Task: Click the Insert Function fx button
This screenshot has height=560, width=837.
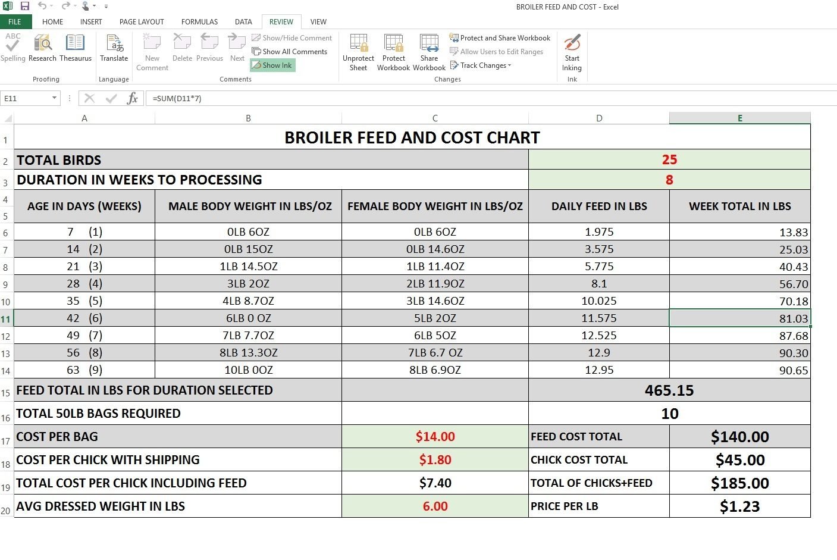Action: tap(132, 98)
